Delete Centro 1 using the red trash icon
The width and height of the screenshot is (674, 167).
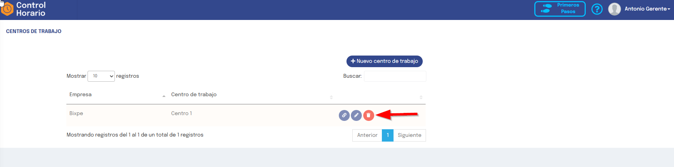[369, 115]
